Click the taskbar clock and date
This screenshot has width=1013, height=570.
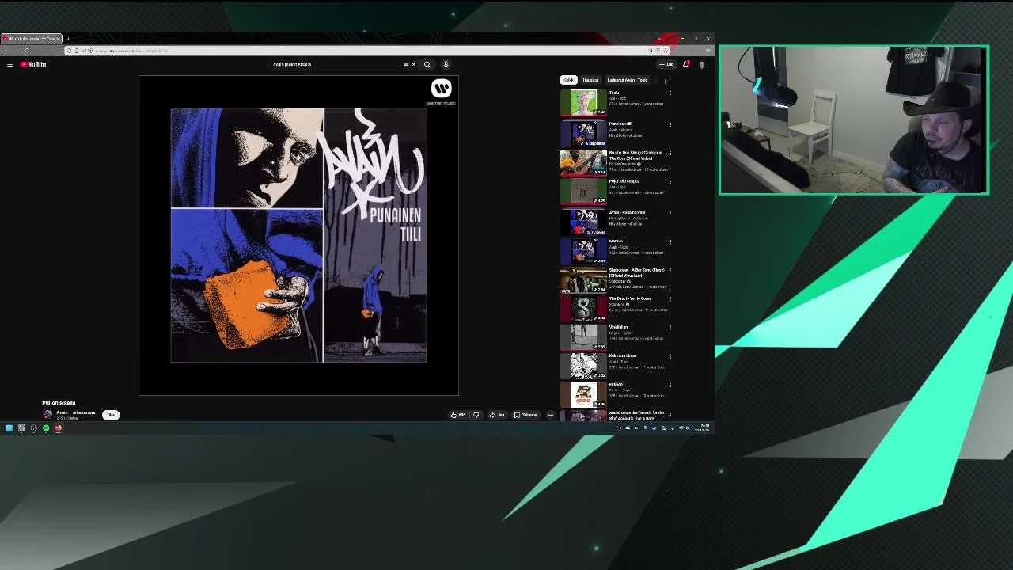click(x=702, y=428)
